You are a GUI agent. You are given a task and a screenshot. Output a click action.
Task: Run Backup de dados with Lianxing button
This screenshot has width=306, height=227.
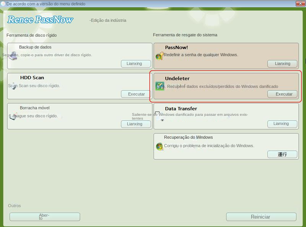(136, 63)
